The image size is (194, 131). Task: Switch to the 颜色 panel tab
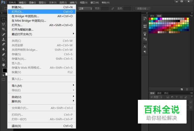[x=152, y=16]
